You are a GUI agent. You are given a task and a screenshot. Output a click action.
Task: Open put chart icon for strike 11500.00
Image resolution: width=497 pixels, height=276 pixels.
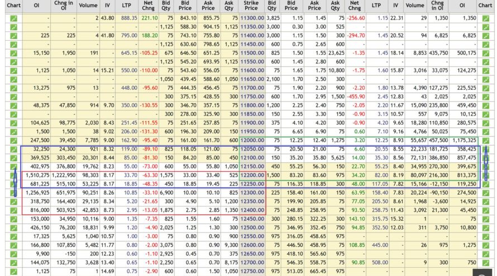click(486, 53)
